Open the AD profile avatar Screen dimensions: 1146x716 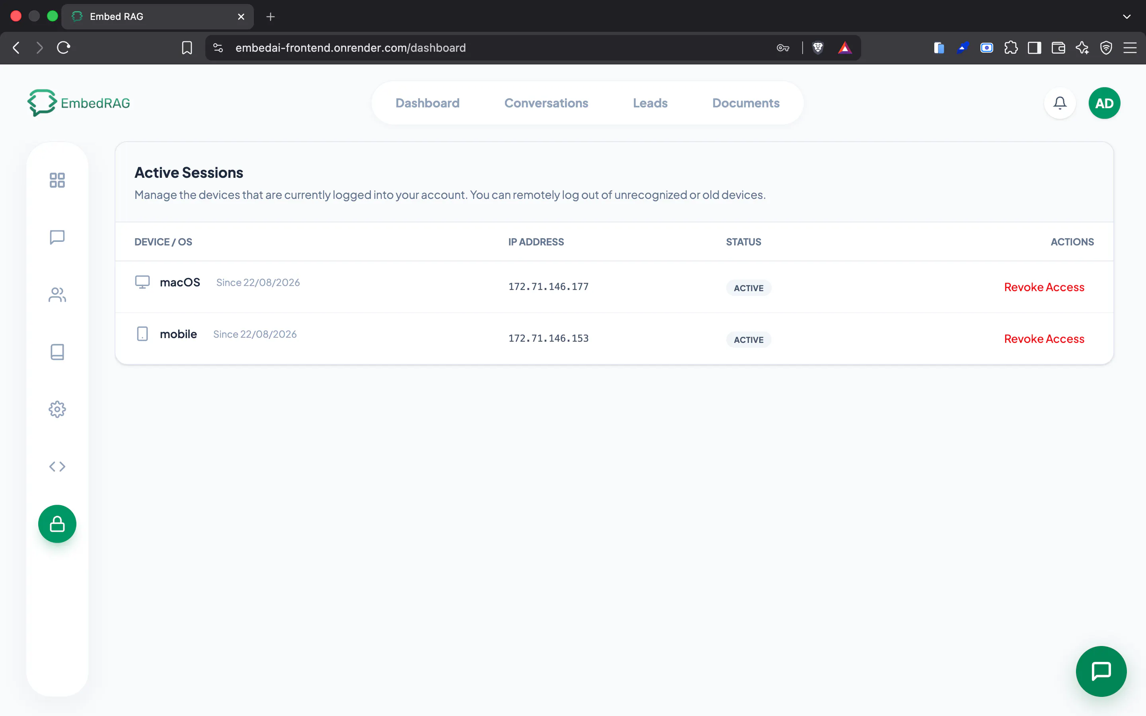[1104, 103]
